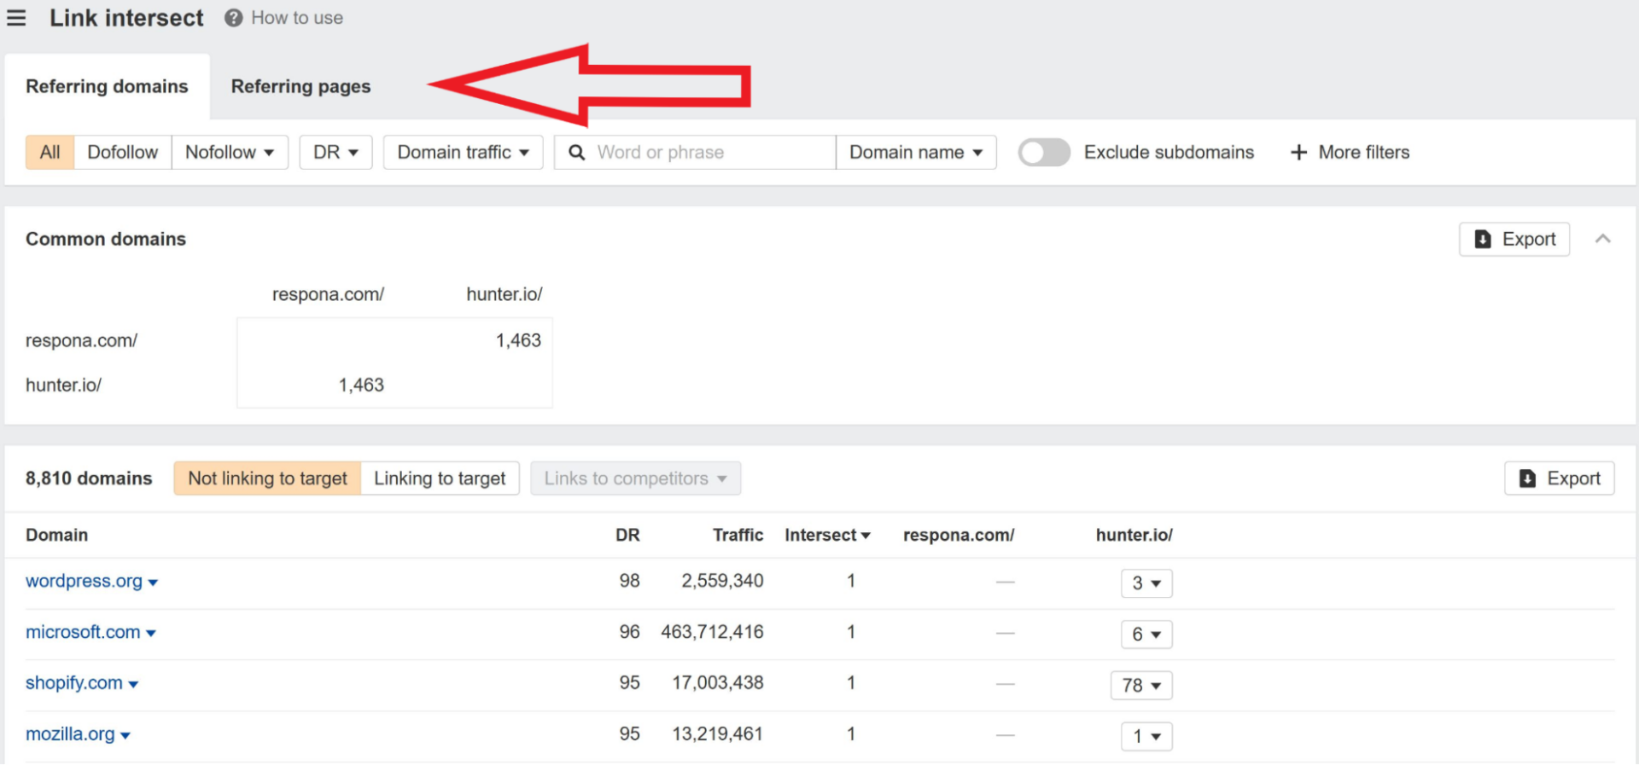Screen dimensions: 1639x765
Task: Expand hunter.io links dropdown showing 6
Action: pyautogui.click(x=1146, y=635)
